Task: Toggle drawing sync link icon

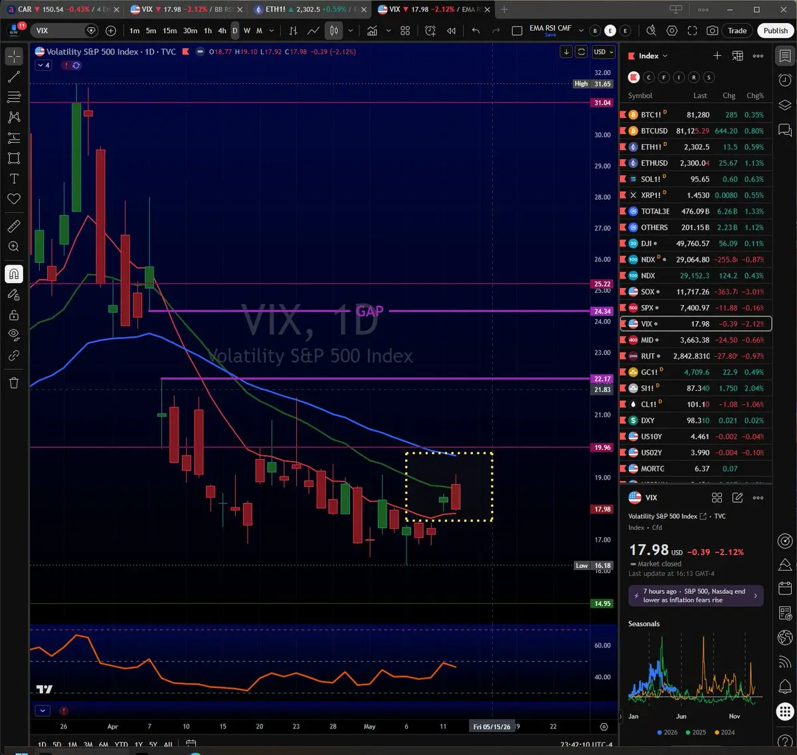Action: (x=14, y=356)
